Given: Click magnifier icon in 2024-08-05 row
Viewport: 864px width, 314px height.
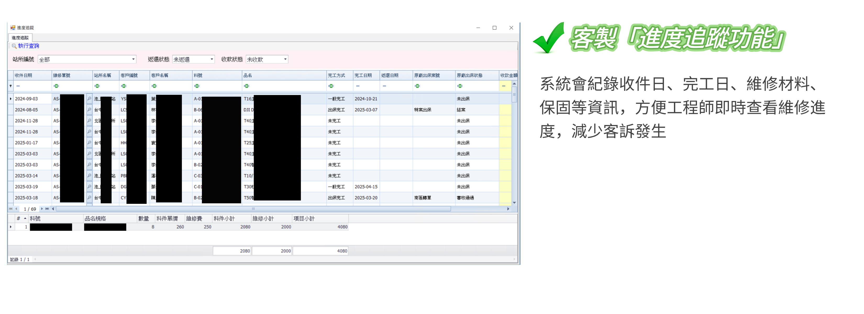Looking at the screenshot, I should click(89, 110).
